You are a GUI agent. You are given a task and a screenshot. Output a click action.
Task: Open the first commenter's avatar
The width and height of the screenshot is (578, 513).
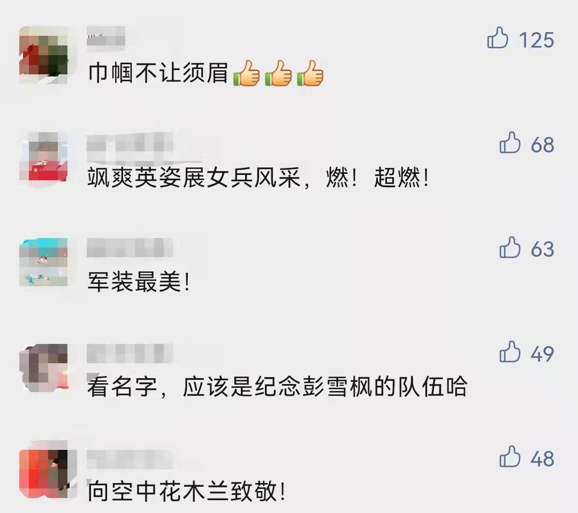point(43,55)
